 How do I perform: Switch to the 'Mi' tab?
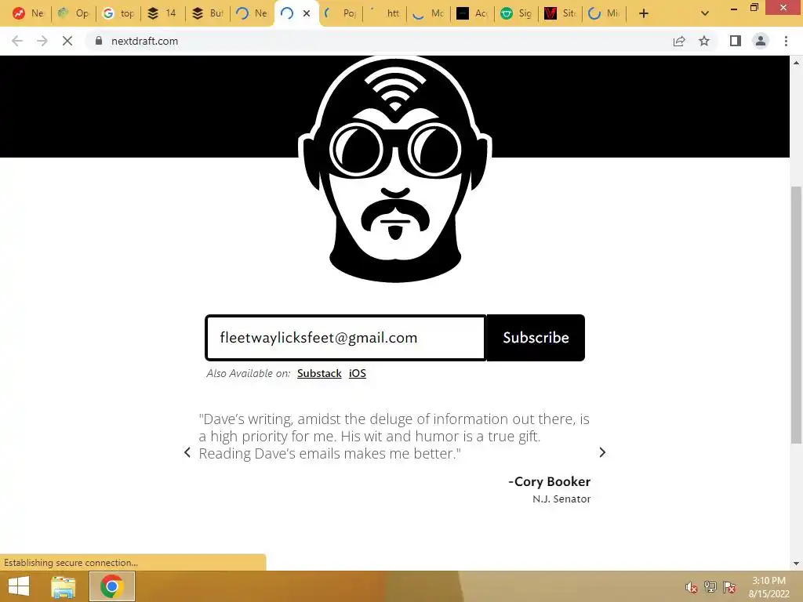pyautogui.click(x=605, y=13)
